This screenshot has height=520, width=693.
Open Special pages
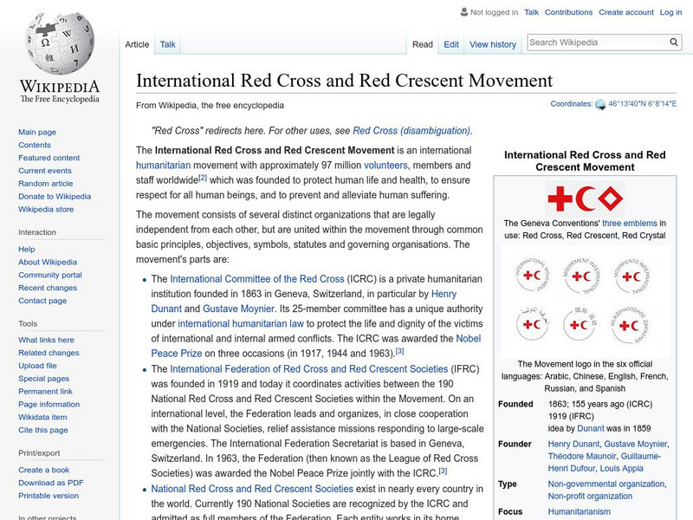44,378
